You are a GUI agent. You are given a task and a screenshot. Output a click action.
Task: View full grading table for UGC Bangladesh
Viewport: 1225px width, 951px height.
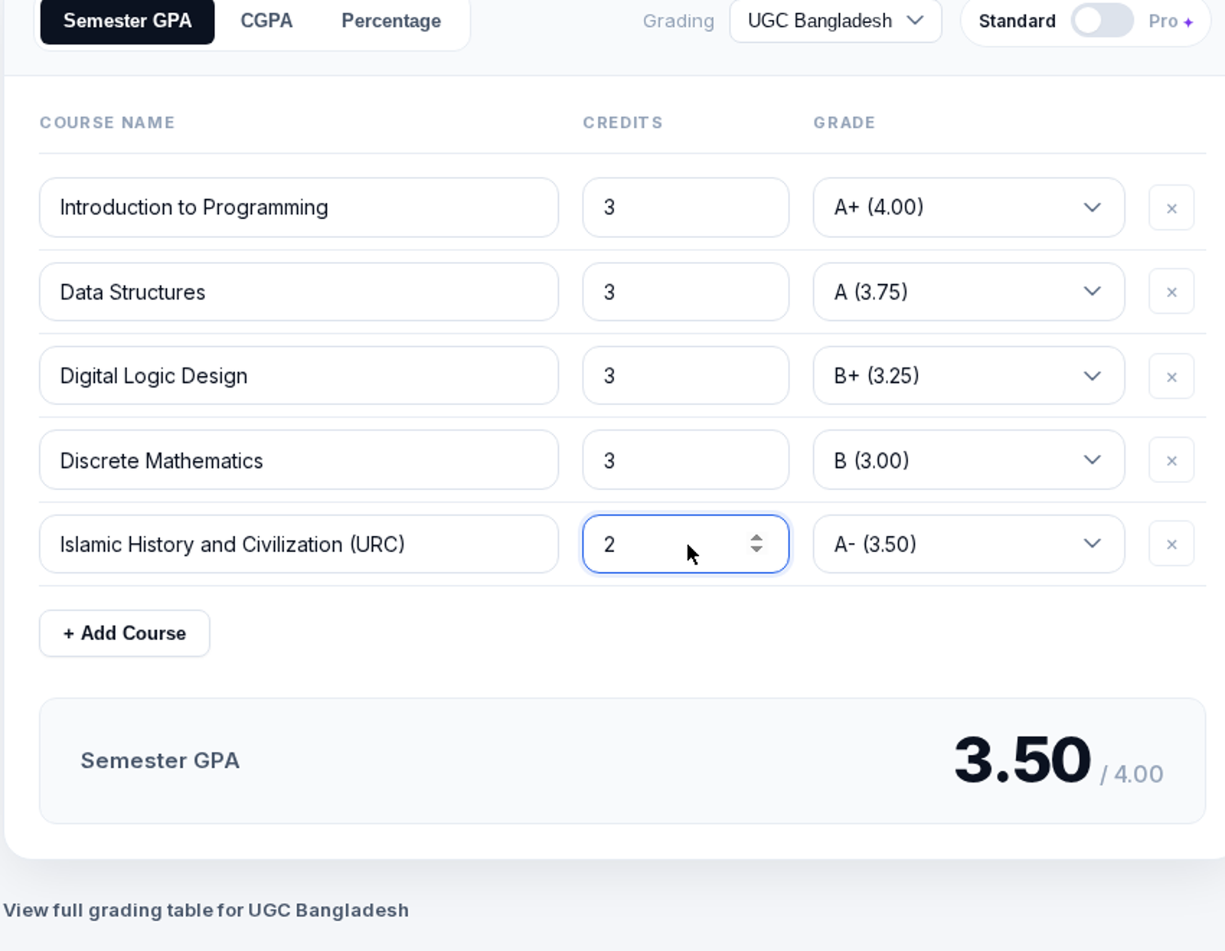pyautogui.click(x=206, y=910)
